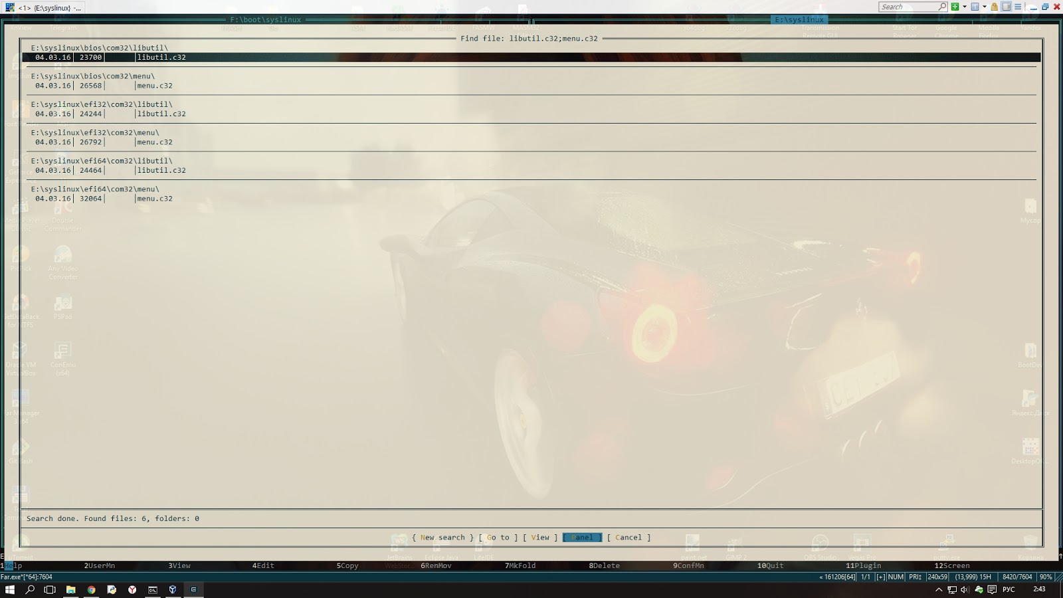Click the folder path E:\syslinux\efi32\com32\libutil\
Image resolution: width=1063 pixels, height=598 pixels.
pos(102,104)
